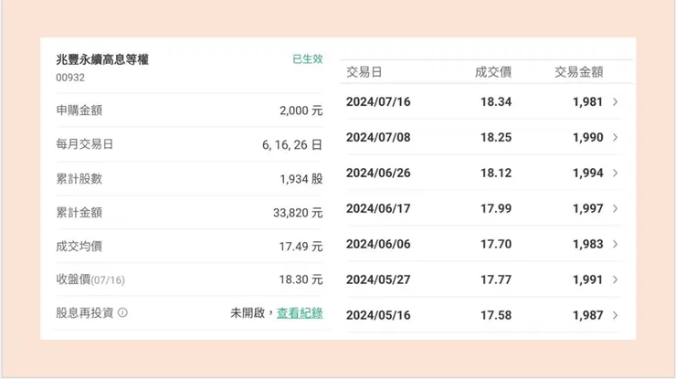Click the 累計股數 label
Screen dimensions: 676x379
pos(79,178)
